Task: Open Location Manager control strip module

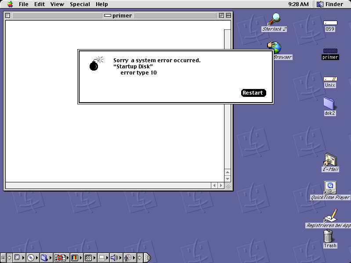Action: pyautogui.click(x=62, y=258)
